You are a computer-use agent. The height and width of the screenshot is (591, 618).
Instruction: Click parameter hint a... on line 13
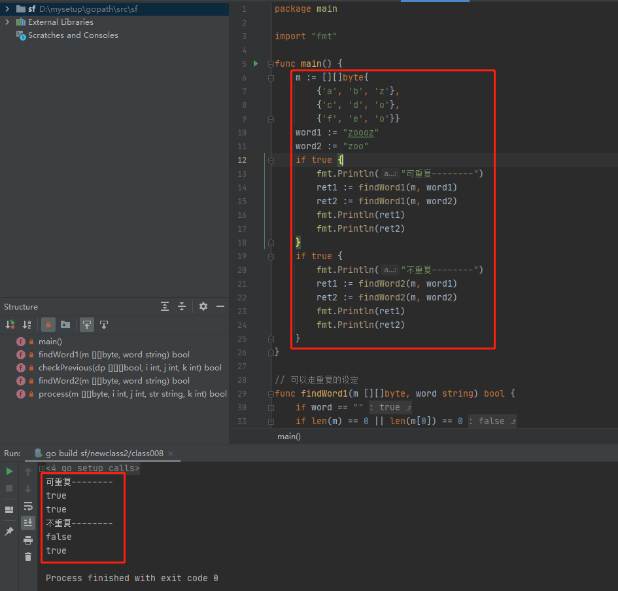[x=390, y=173]
